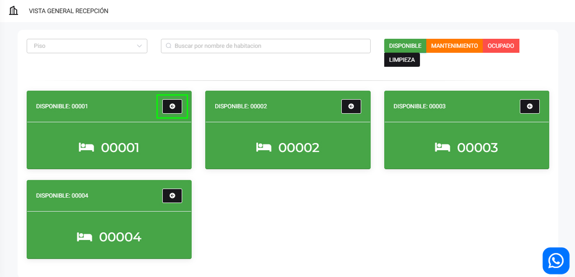Click the arrow button on room 00002

coord(351,106)
